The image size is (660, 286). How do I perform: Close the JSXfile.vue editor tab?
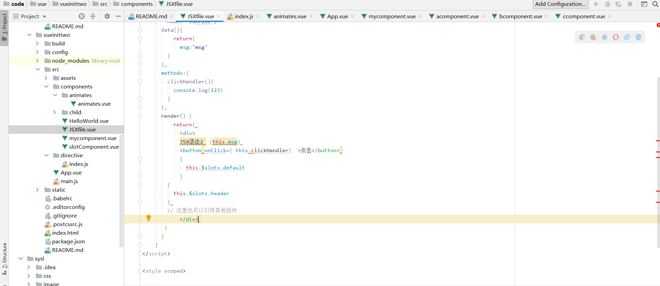pos(218,16)
